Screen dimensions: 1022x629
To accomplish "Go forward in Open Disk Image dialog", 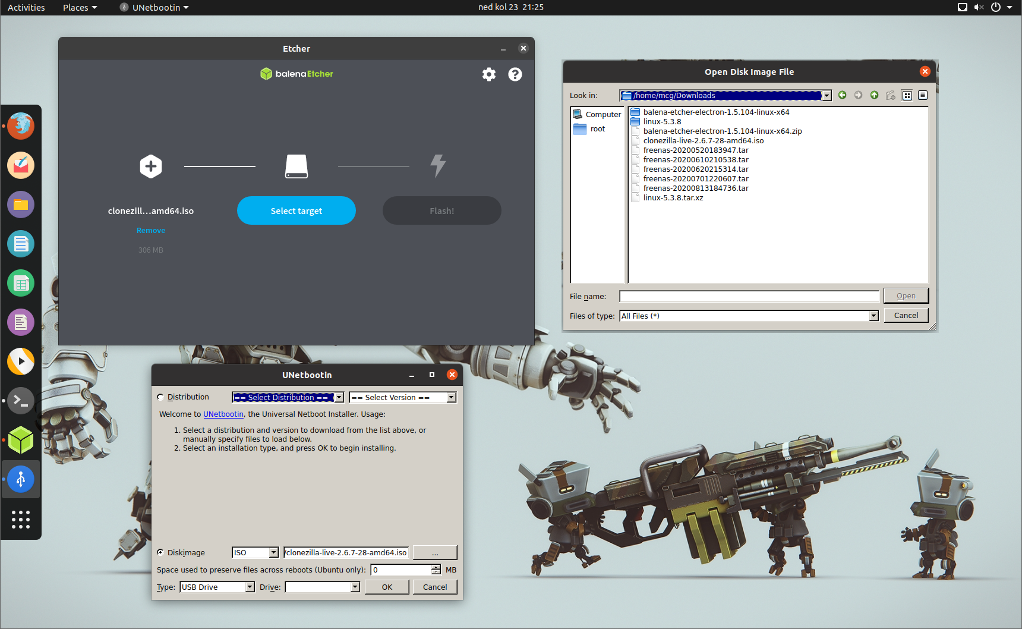I will [x=858, y=95].
